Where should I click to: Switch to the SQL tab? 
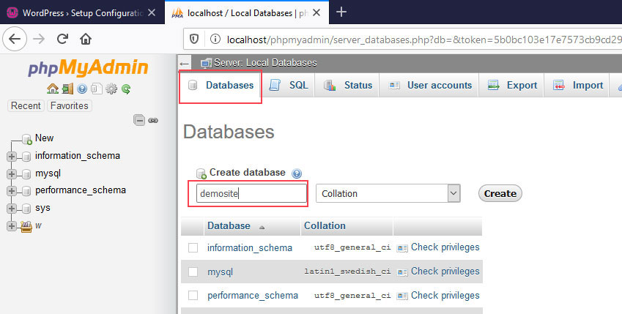(x=289, y=86)
